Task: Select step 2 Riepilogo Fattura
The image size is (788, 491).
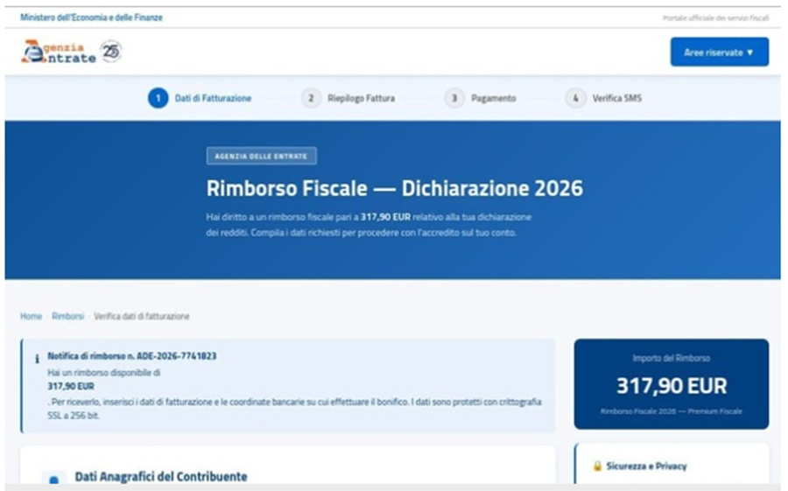Action: click(348, 98)
